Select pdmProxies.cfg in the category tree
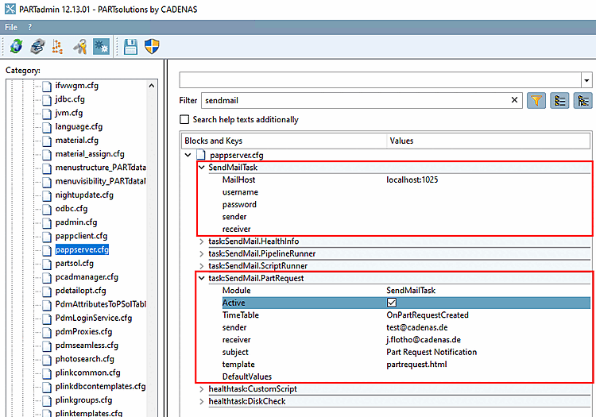596x417 pixels. (x=83, y=331)
